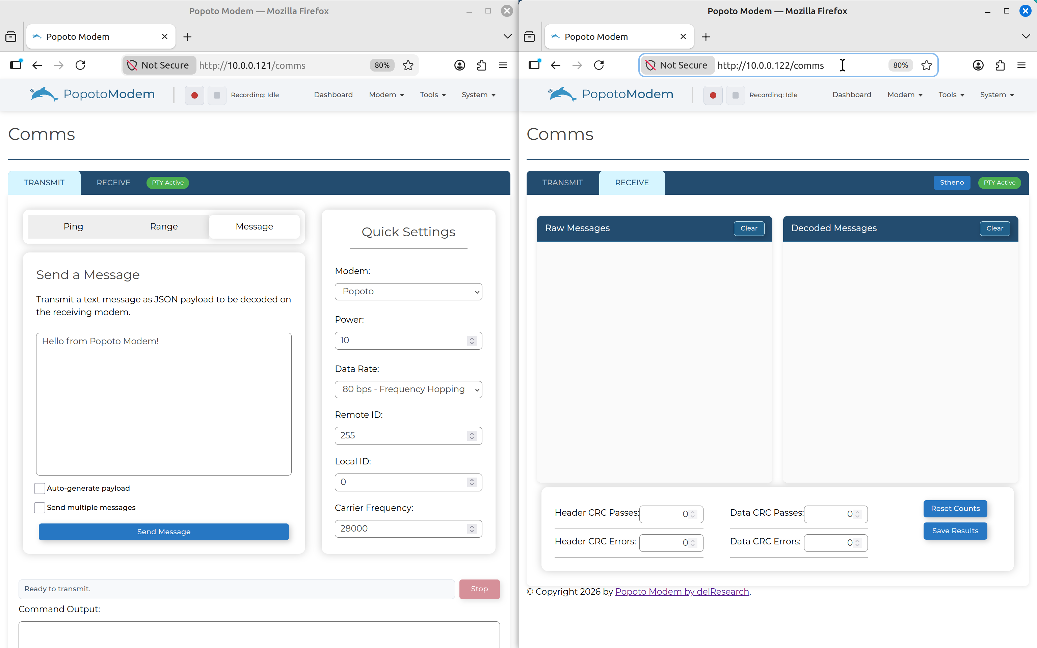This screenshot has height=648, width=1037.
Task: Click the PTY Active badge in left window
Action: tap(167, 183)
